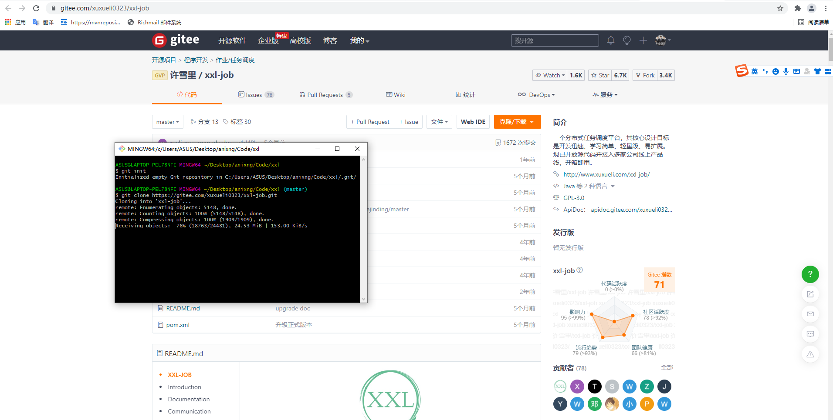View 标签 30 tags link
Screen dimensions: 833x420
(237, 122)
